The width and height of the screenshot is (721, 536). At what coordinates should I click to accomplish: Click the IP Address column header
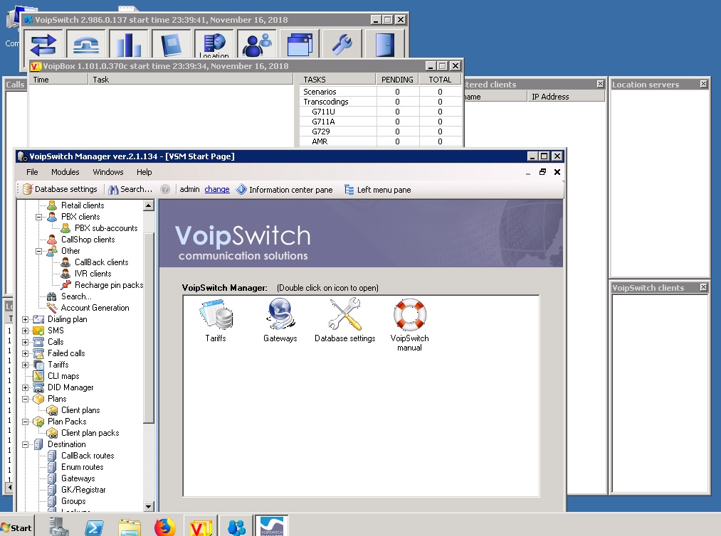[x=566, y=97]
